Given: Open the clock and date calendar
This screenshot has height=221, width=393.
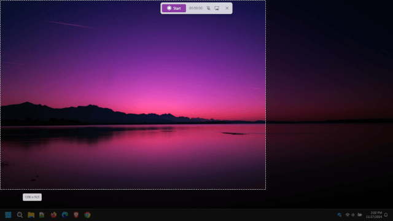Looking at the screenshot, I should pos(374,215).
